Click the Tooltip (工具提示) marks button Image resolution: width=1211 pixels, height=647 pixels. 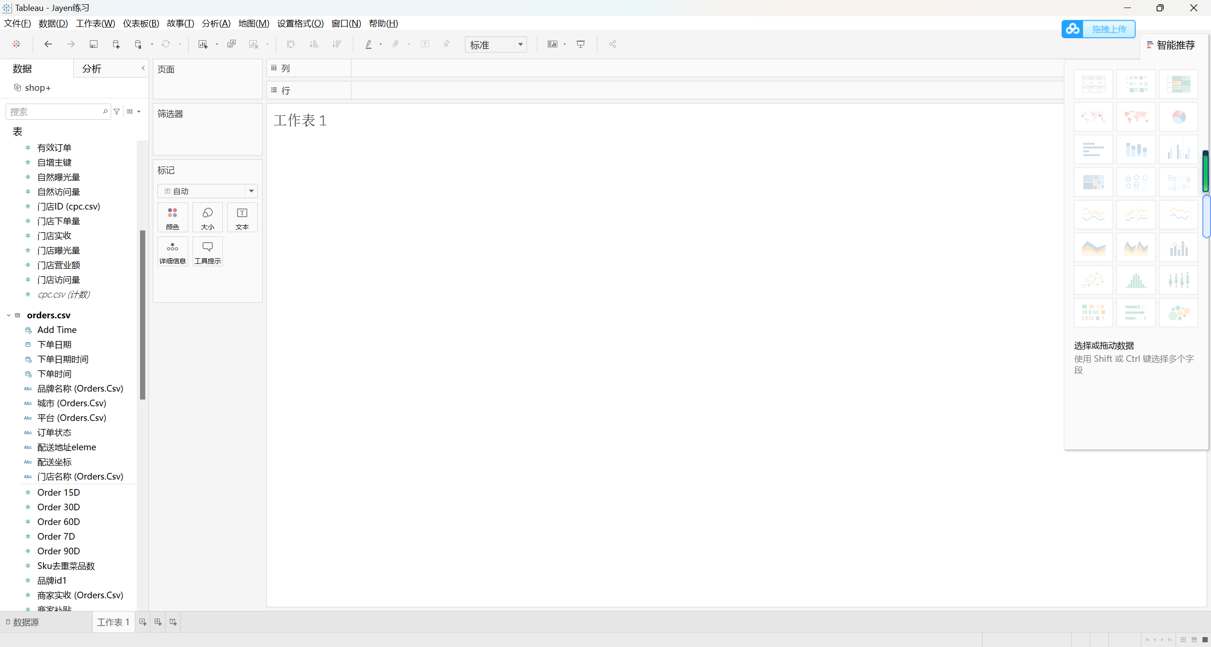(x=208, y=252)
